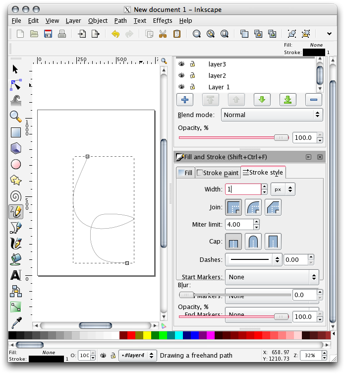Select the Text tool

[16, 275]
